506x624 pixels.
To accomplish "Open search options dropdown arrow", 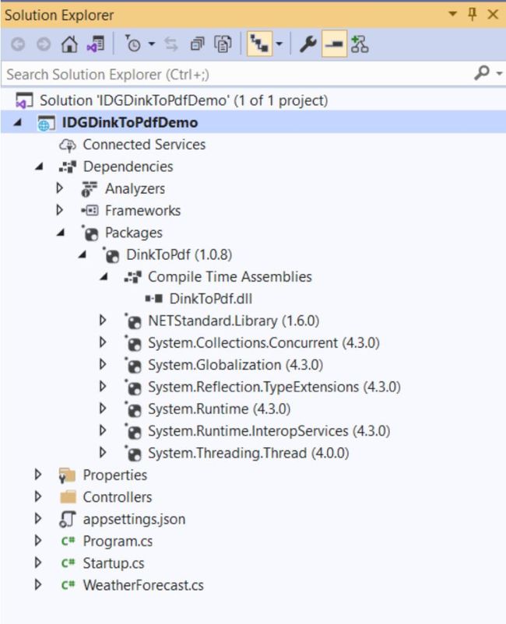I will pyautogui.click(x=499, y=74).
